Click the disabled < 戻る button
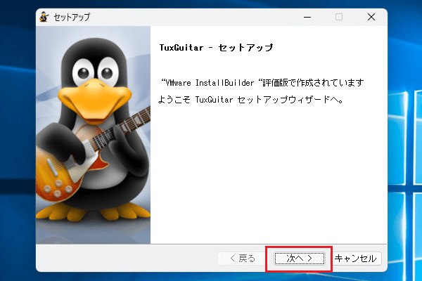Screen dimensions: 422x281 (x=243, y=259)
